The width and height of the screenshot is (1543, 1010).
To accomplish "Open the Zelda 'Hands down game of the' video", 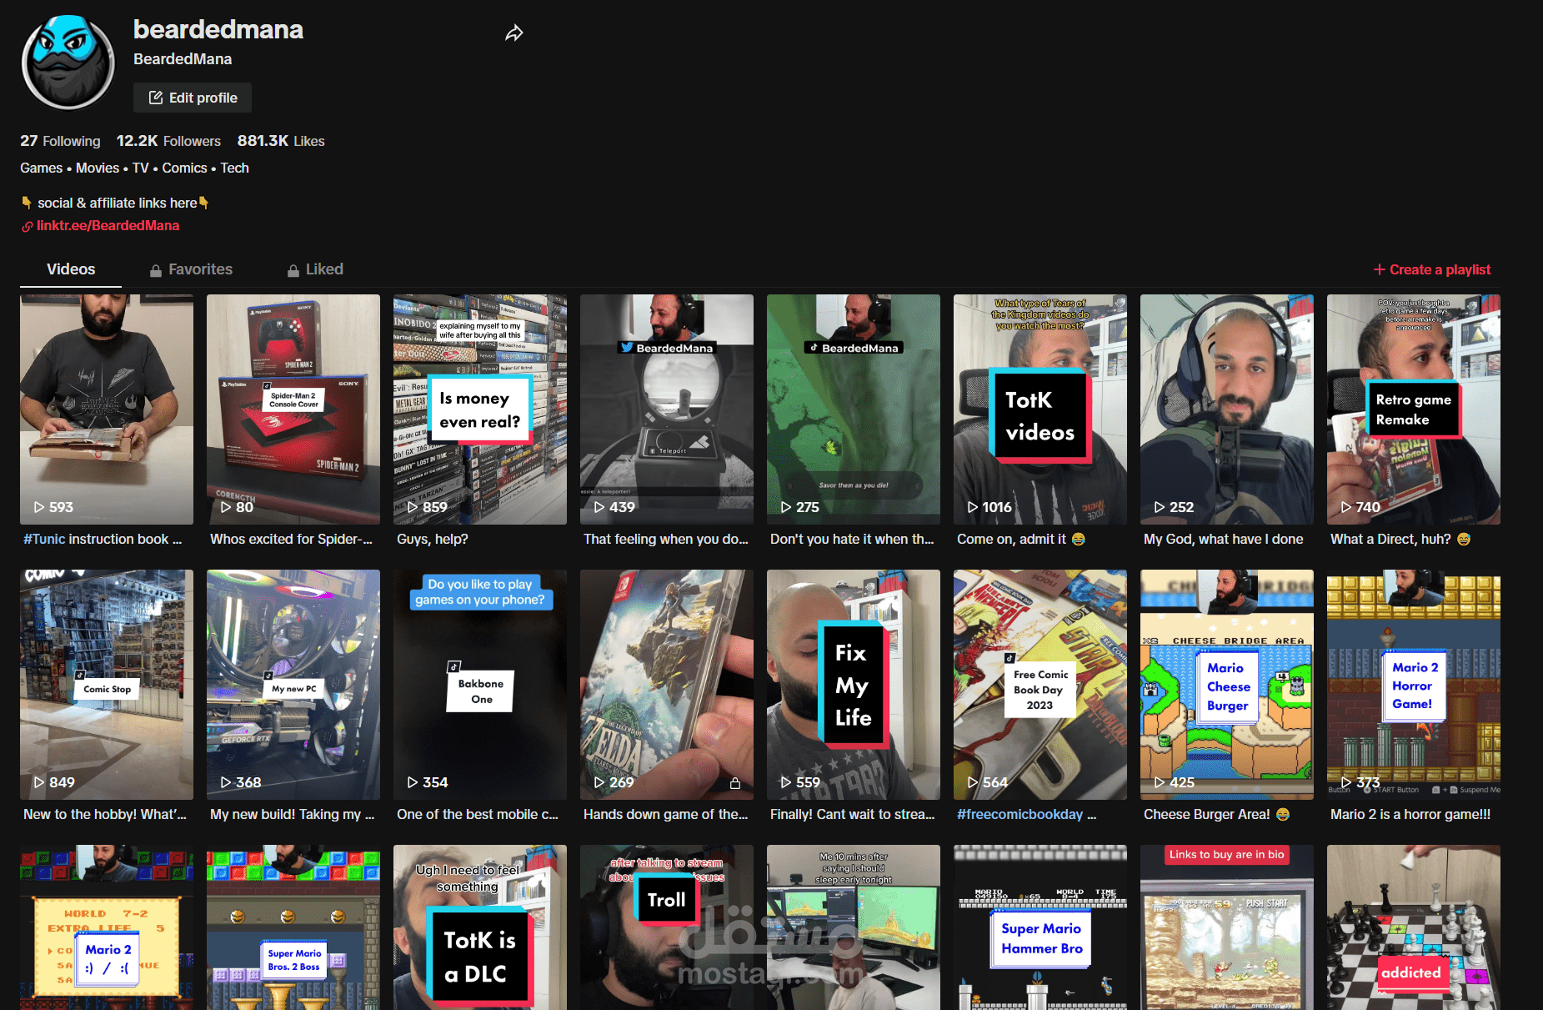I will [667, 685].
